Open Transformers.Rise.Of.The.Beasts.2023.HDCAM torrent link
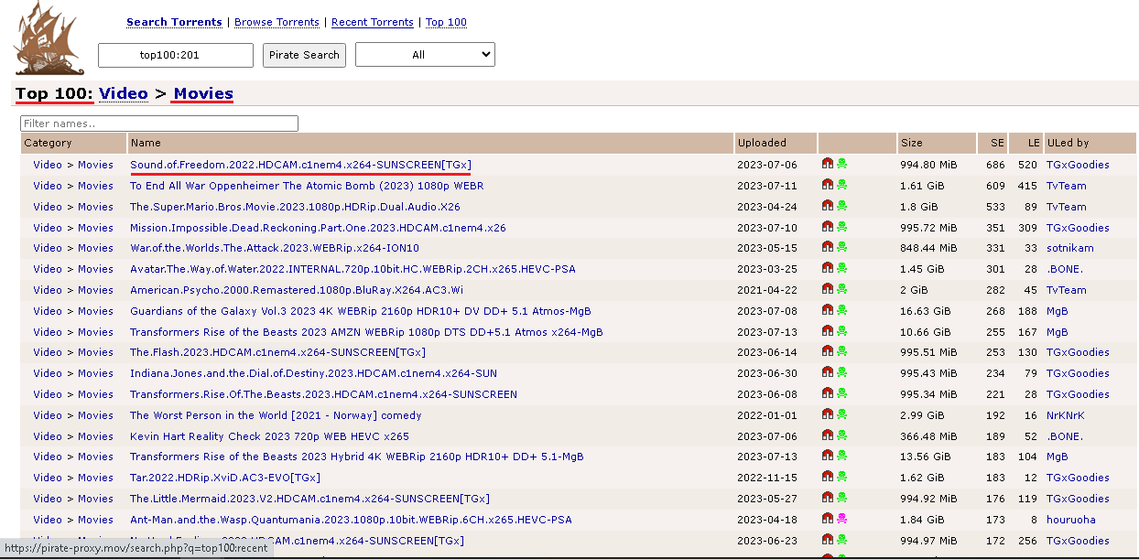Viewport: 1139px width, 559px height. point(323,394)
